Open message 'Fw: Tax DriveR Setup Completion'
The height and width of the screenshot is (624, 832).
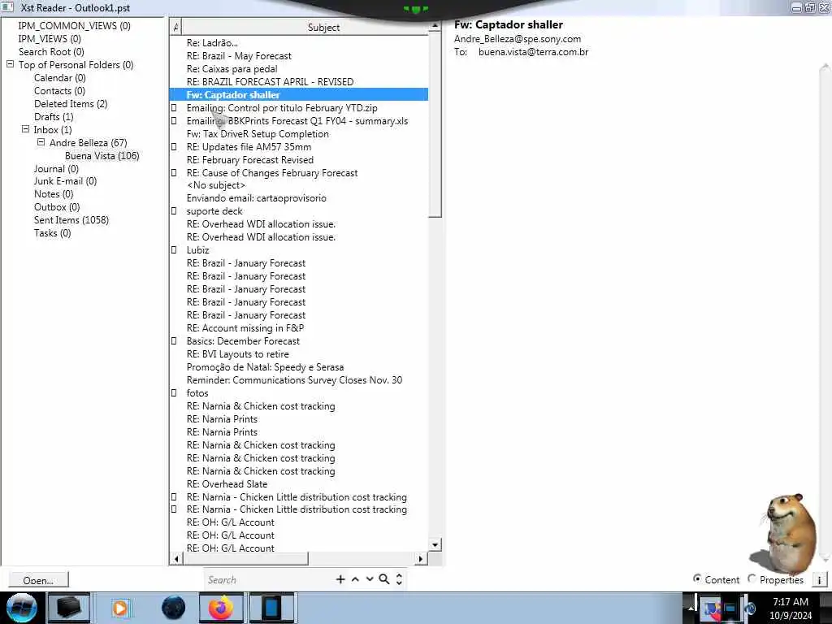258,134
